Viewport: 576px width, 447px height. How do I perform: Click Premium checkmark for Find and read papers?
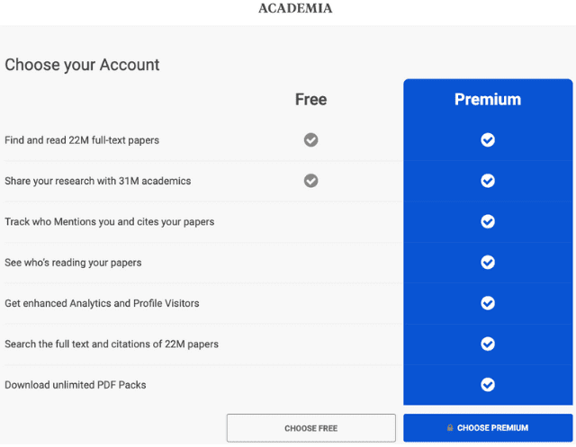pyautogui.click(x=488, y=139)
